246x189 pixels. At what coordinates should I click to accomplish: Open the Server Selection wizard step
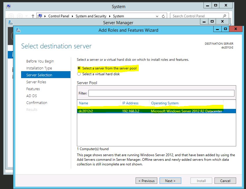point(46,75)
